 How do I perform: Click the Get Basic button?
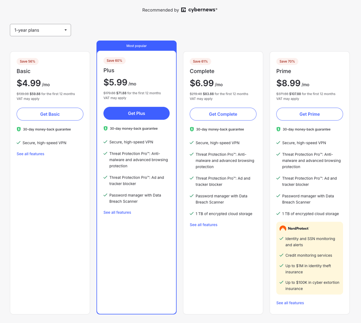click(50, 114)
